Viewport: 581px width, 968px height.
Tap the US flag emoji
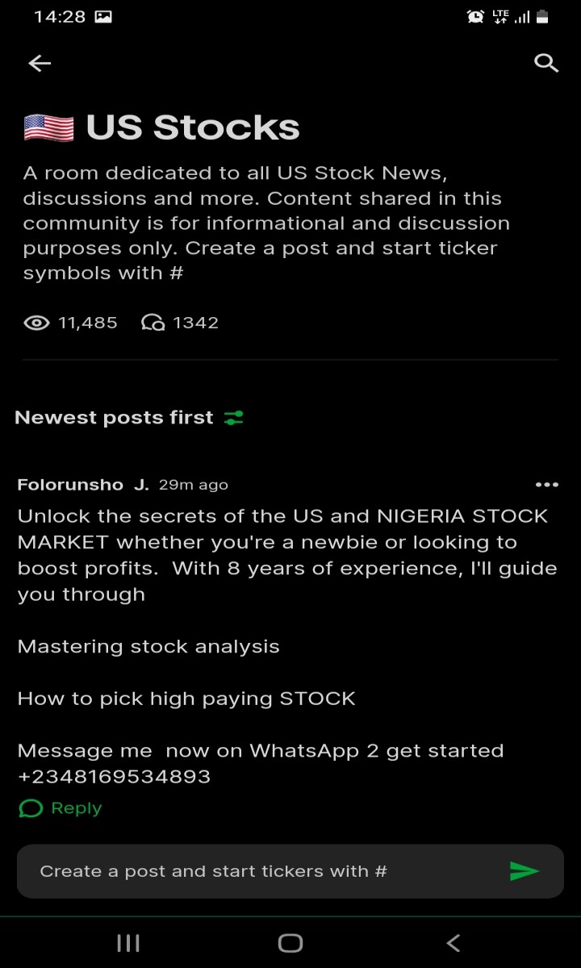(x=48, y=127)
